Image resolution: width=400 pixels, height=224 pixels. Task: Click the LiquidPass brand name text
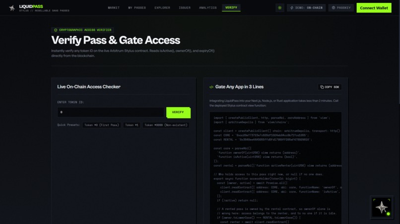pos(31,6)
